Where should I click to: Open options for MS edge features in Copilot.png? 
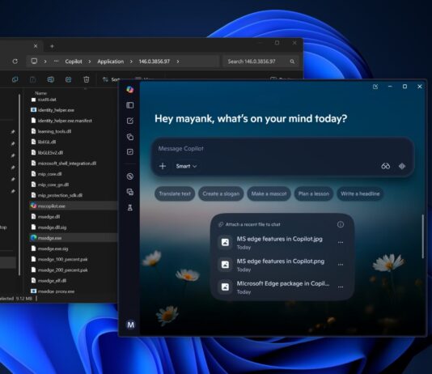coord(341,265)
